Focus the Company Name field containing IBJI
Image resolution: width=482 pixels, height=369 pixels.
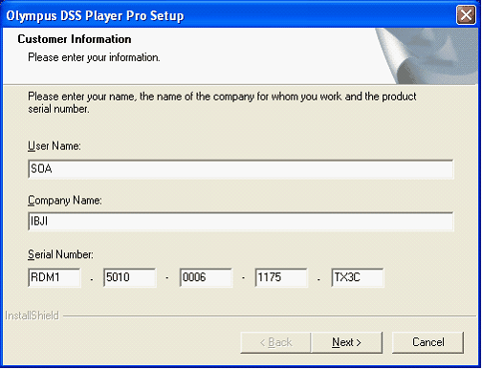(241, 221)
